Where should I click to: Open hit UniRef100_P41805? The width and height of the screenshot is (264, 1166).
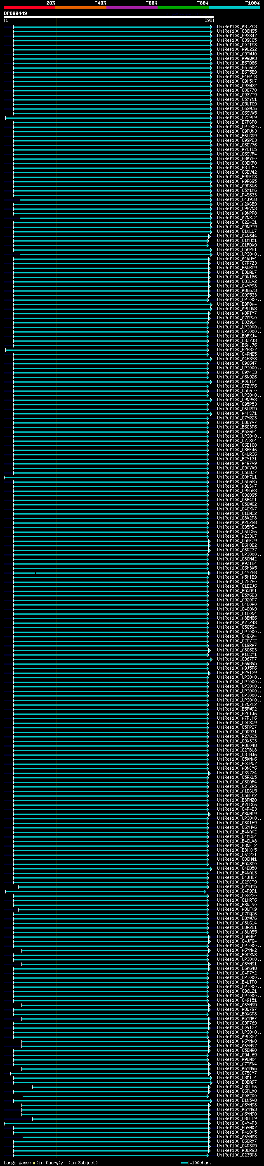tap(237, 1132)
